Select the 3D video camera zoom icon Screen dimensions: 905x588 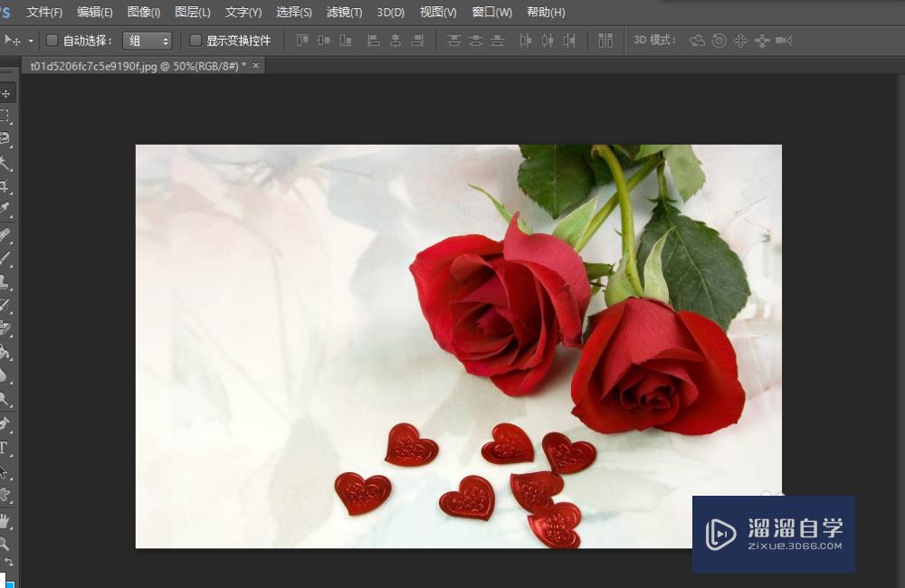click(x=784, y=41)
